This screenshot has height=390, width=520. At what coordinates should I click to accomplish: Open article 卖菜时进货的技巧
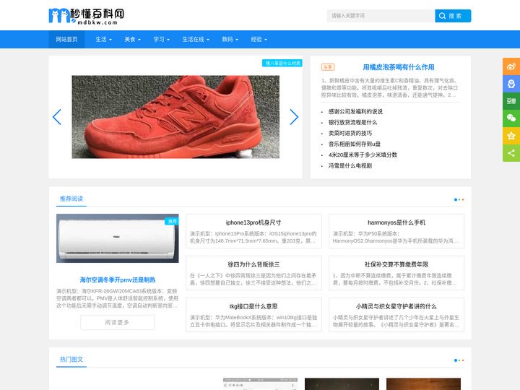coord(350,133)
